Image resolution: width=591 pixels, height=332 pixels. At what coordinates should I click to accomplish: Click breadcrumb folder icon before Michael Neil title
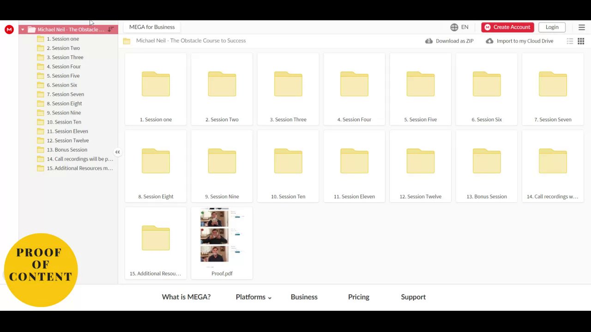pos(127,41)
